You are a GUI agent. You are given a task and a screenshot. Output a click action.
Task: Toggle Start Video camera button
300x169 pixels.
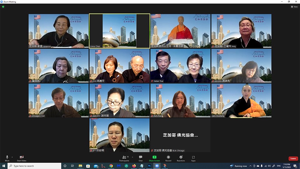[21, 158]
